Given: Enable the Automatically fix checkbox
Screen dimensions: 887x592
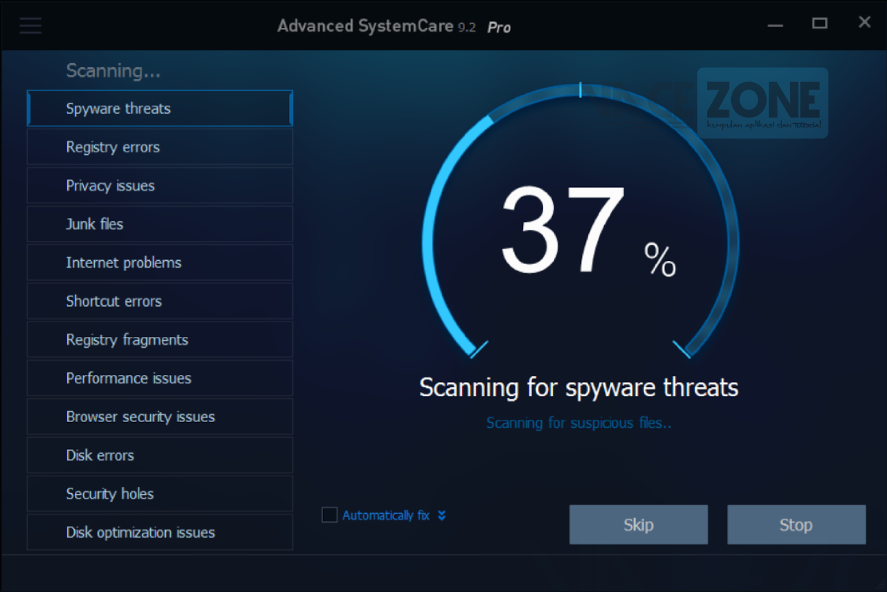Looking at the screenshot, I should point(329,515).
